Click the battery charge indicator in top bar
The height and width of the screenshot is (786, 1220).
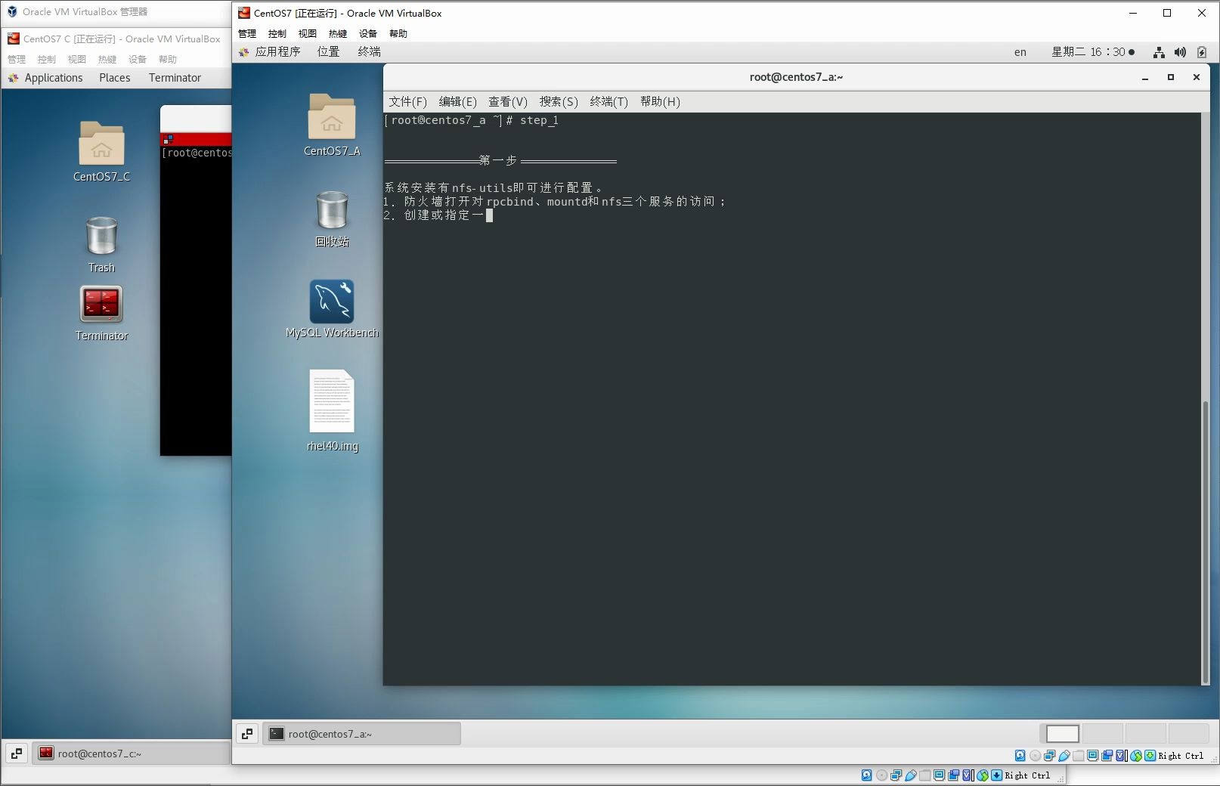(x=1200, y=52)
